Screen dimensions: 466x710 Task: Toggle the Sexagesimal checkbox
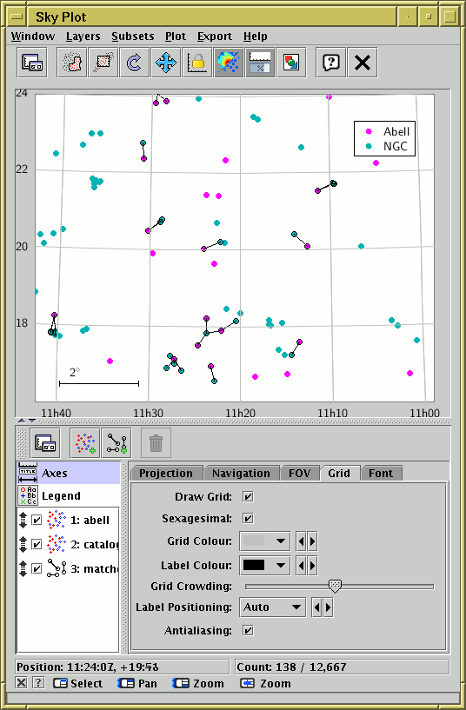click(x=248, y=518)
